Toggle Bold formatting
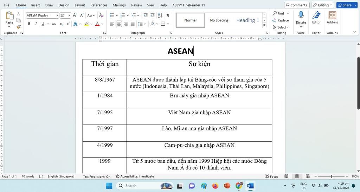 tap(29, 24)
